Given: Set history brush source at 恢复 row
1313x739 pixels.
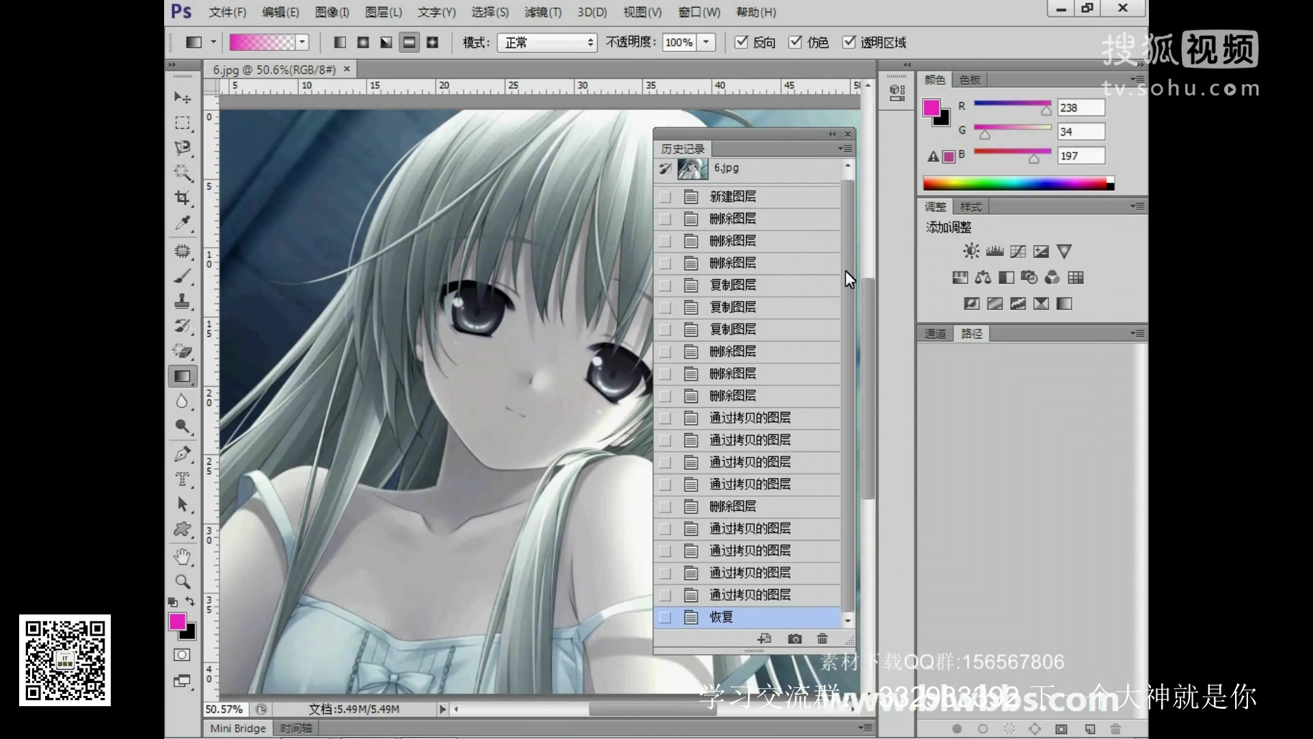Looking at the screenshot, I should 665,617.
